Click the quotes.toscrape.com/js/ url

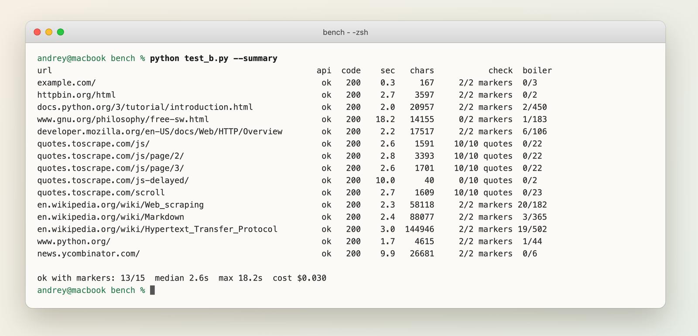pyautogui.click(x=93, y=144)
